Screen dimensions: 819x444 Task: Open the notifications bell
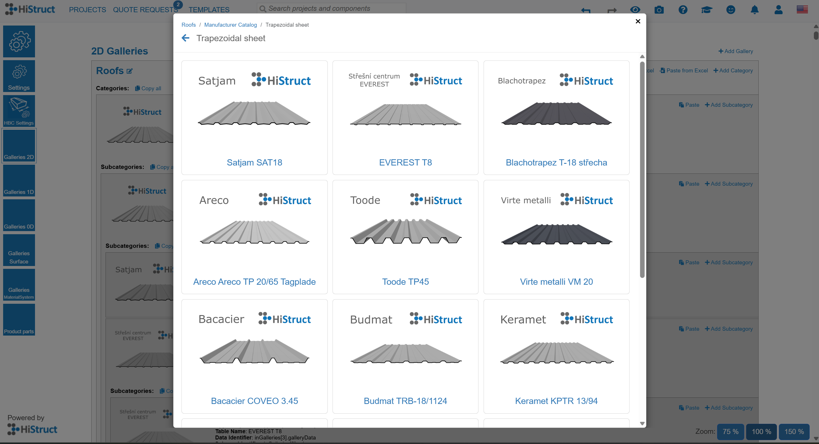(x=754, y=10)
